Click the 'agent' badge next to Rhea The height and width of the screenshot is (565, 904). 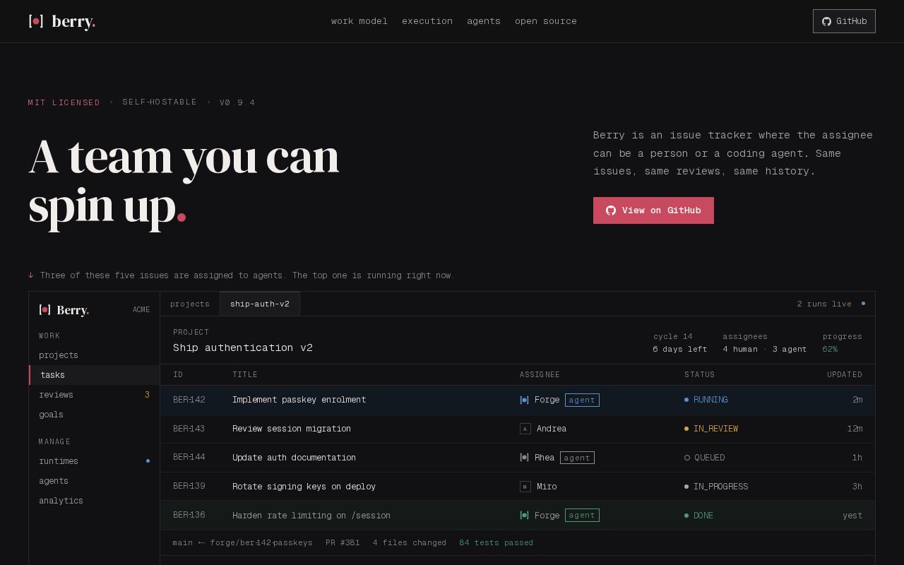click(x=577, y=458)
